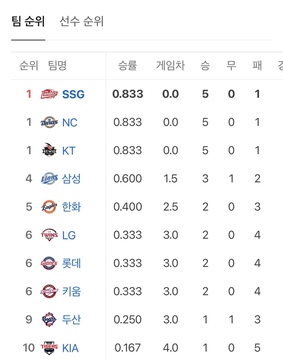Screen dimensions: 283x360
Task: Click the 게임차 column header
Action: tap(171, 66)
